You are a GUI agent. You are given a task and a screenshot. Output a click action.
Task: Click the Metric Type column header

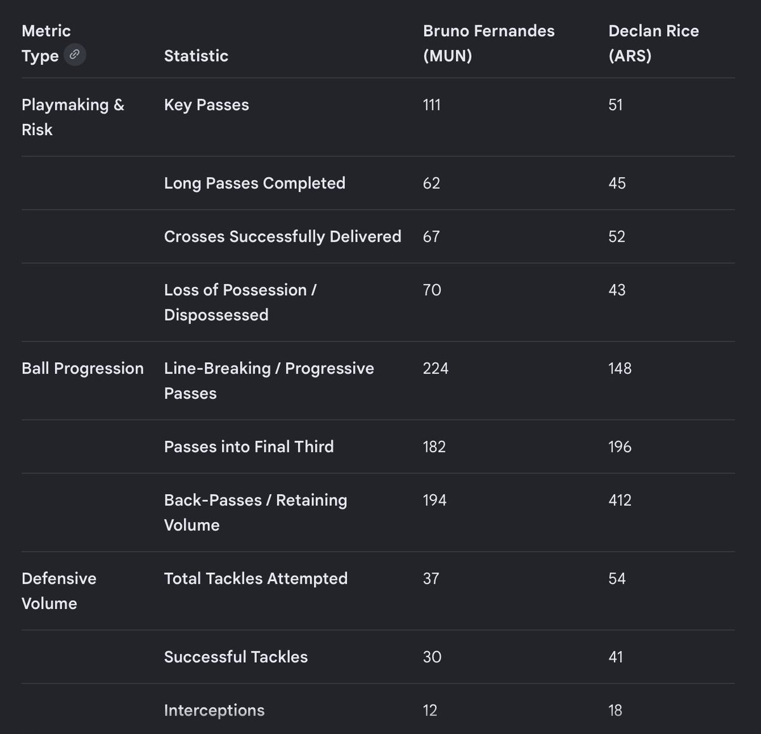[x=46, y=43]
